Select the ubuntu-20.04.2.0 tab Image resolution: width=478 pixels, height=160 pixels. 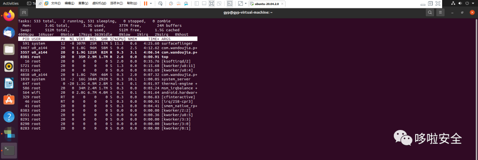coord(267,4)
